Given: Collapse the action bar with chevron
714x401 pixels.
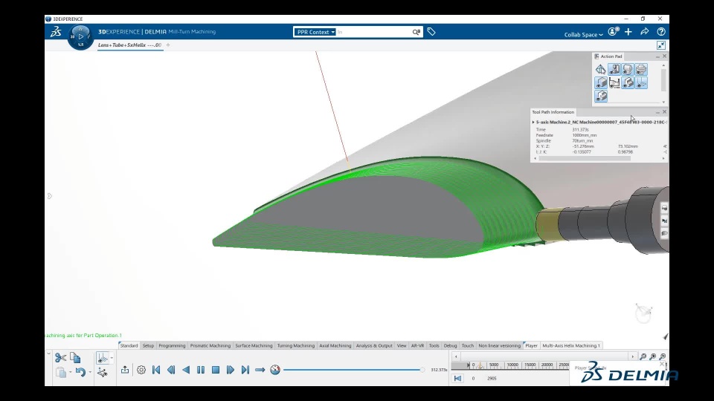Looking at the screenshot, I should pos(49,353).
